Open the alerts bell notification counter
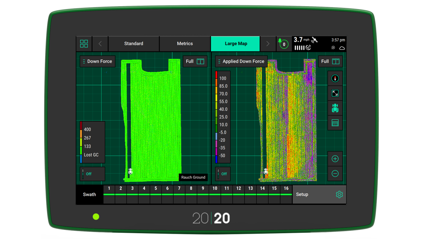The height and width of the screenshot is (239, 426). coord(284,44)
